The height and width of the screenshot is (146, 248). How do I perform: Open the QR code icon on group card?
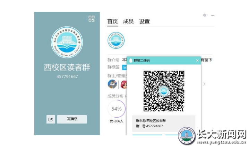pyautogui.click(x=92, y=19)
